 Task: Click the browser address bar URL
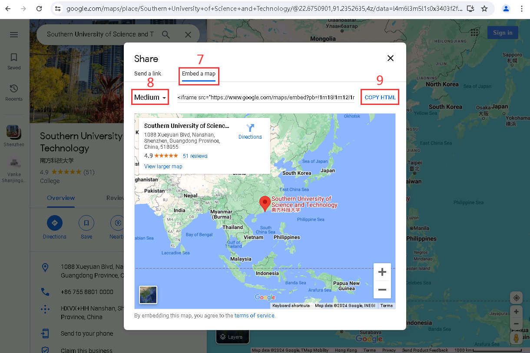click(x=264, y=9)
